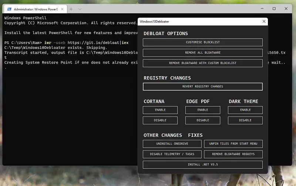Screen dimensions: 296x186
Task: Enable Edge PDF
Action: [202, 110]
